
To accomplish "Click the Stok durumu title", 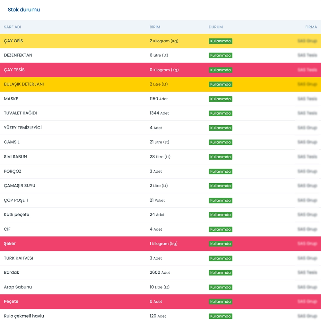I will tap(24, 10).
